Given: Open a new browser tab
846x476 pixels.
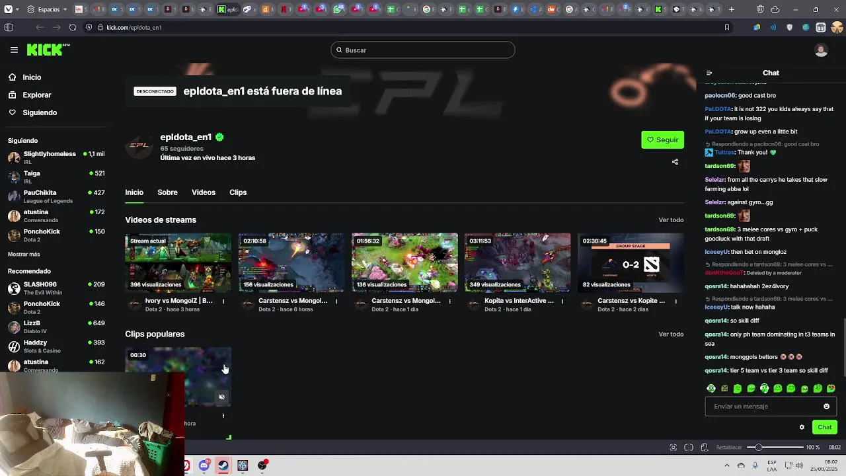Looking at the screenshot, I should coord(731,9).
